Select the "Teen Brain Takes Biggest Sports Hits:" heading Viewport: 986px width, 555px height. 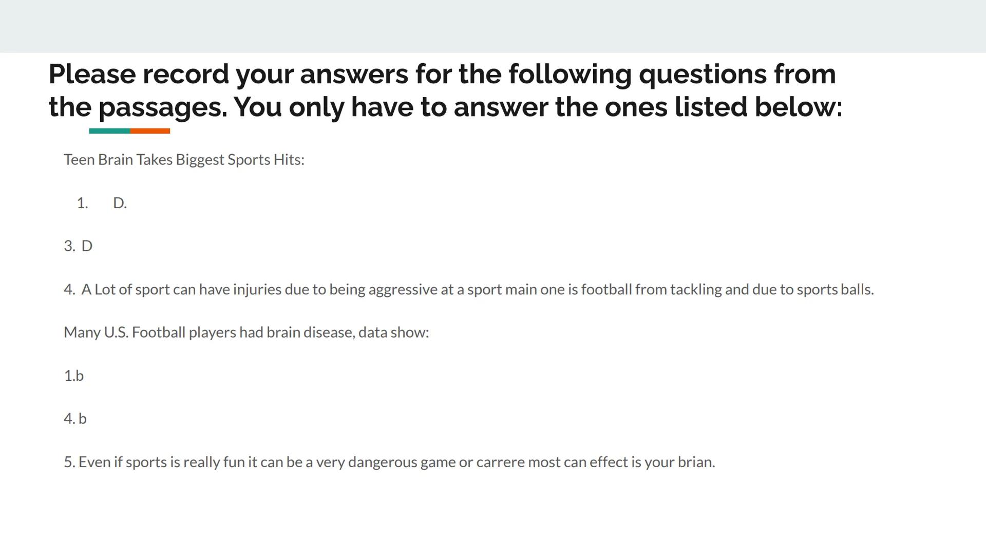(184, 160)
